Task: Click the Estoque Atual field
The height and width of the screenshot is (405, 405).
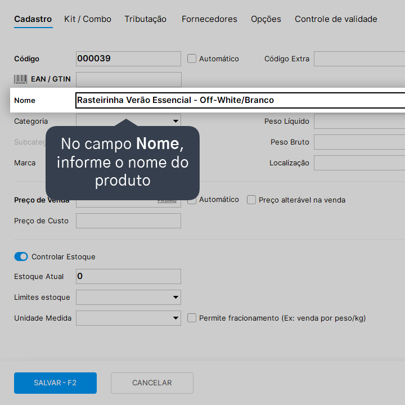Action: pyautogui.click(x=128, y=276)
